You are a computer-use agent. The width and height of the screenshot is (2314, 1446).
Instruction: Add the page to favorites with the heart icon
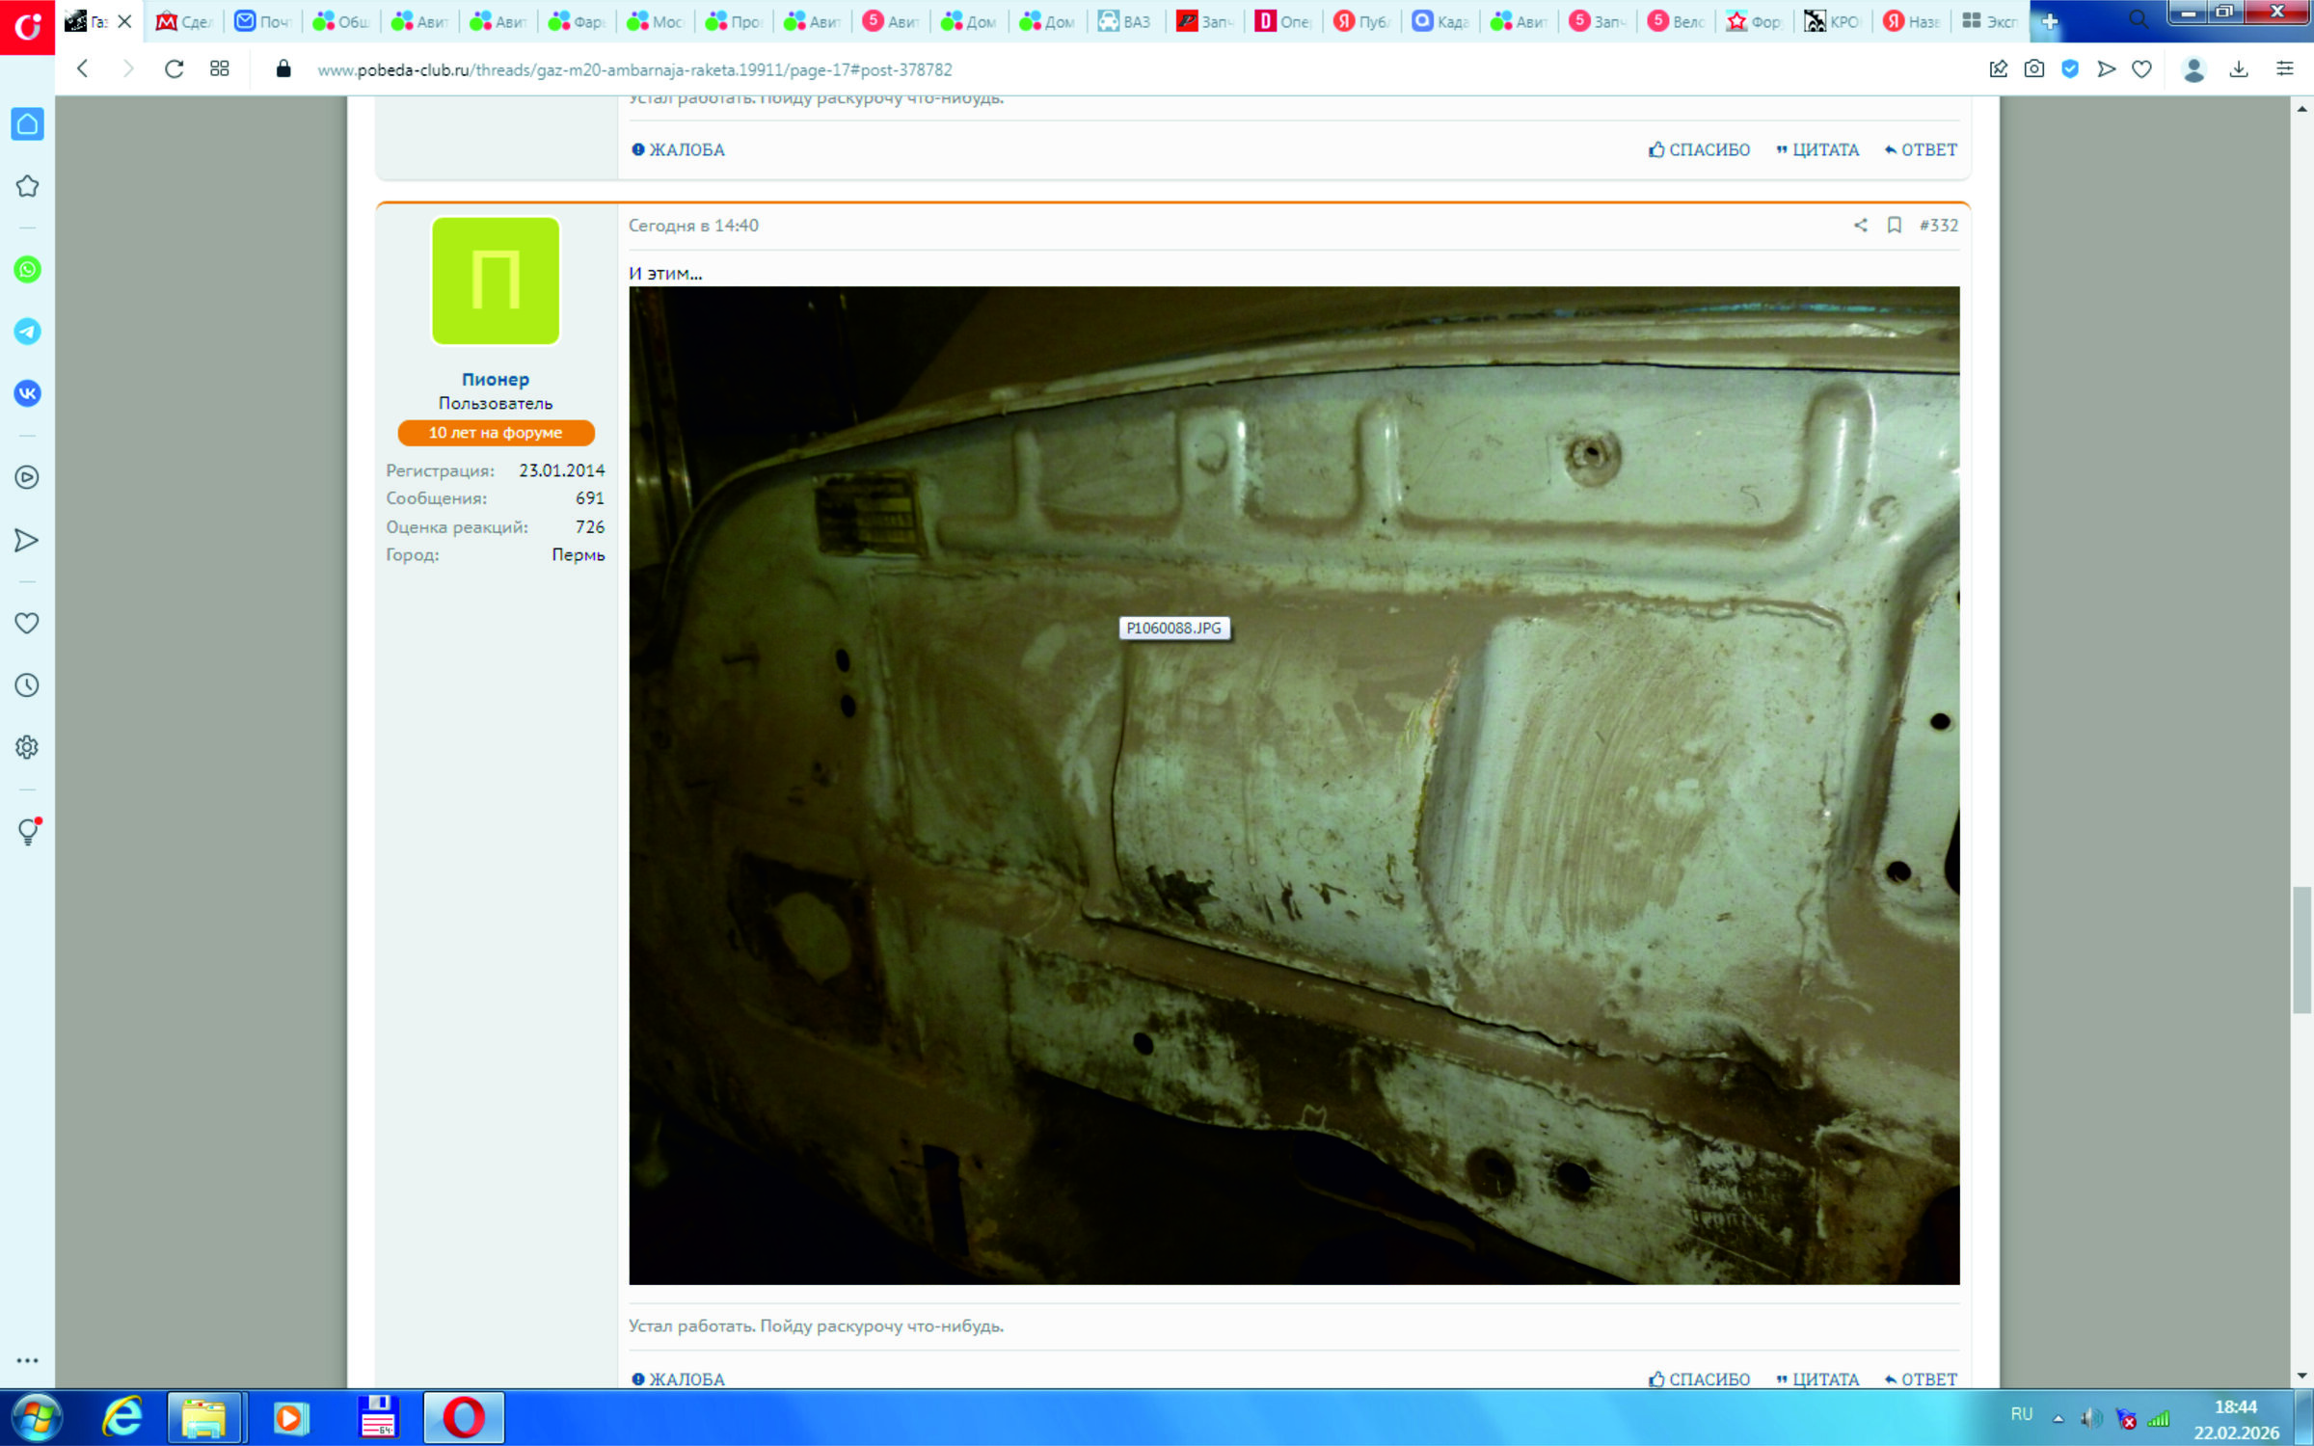[2141, 69]
